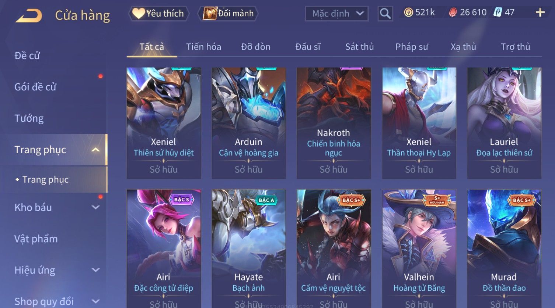This screenshot has height=308, width=555.
Task: Tap the plus icon to add currency
Action: pyautogui.click(x=540, y=12)
